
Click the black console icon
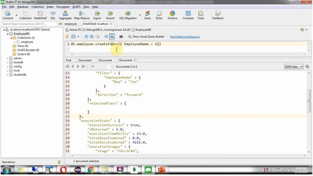click(x=121, y=37)
